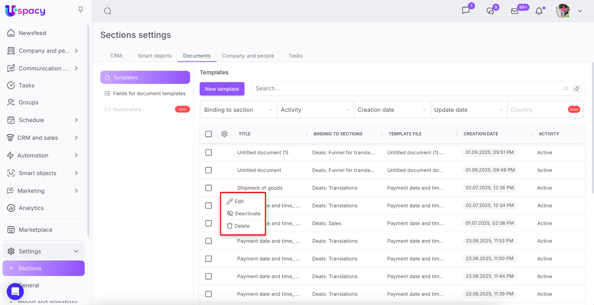Open Fields for document templates
This screenshot has width=594, height=305.
pyautogui.click(x=149, y=93)
